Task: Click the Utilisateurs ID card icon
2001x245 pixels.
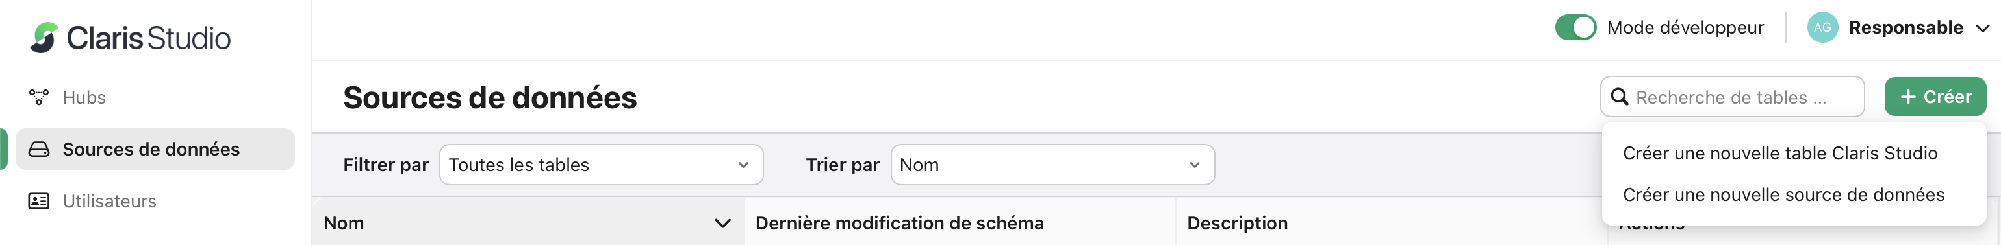Action: pyautogui.click(x=39, y=201)
